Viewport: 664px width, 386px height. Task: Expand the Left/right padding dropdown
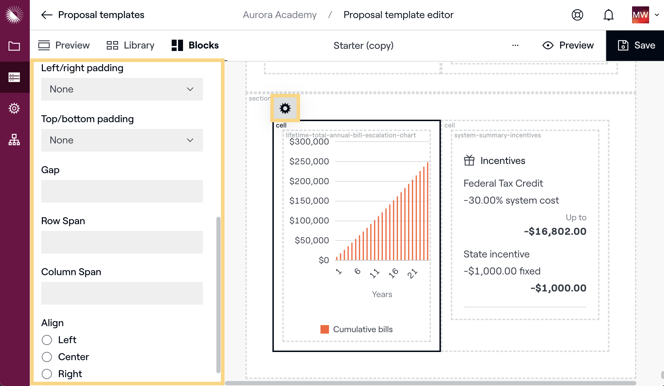point(122,89)
